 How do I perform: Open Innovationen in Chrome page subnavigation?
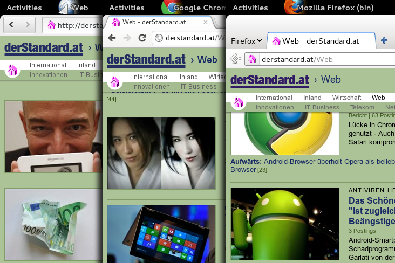click(x=151, y=87)
